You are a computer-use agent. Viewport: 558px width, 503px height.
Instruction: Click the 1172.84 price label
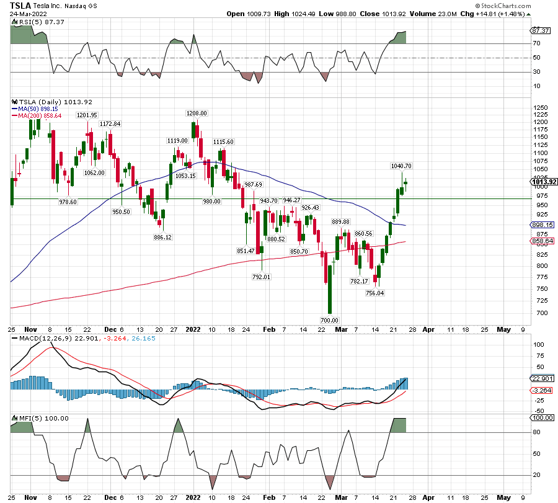tap(110, 124)
